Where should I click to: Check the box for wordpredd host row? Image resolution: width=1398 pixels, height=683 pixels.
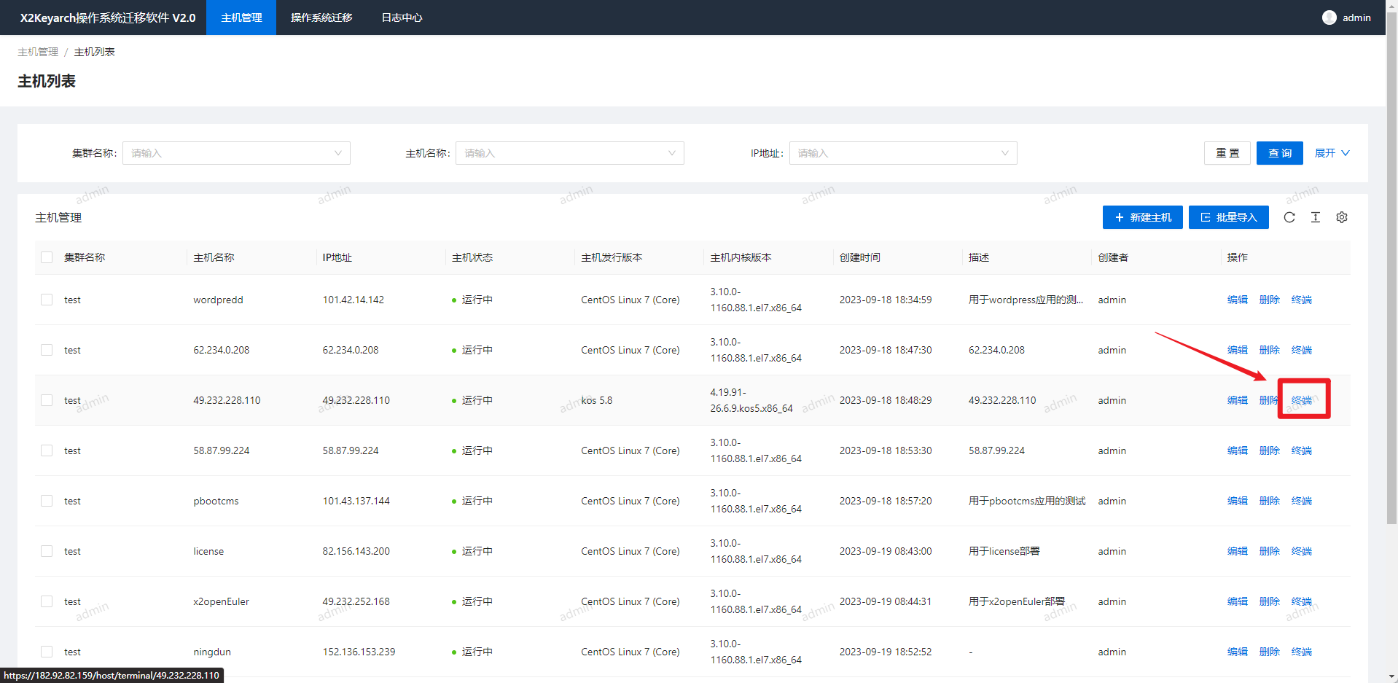click(47, 300)
